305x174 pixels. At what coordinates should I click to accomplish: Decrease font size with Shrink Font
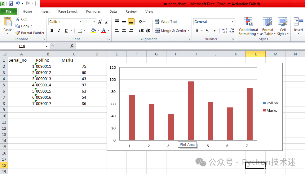coord(107,22)
